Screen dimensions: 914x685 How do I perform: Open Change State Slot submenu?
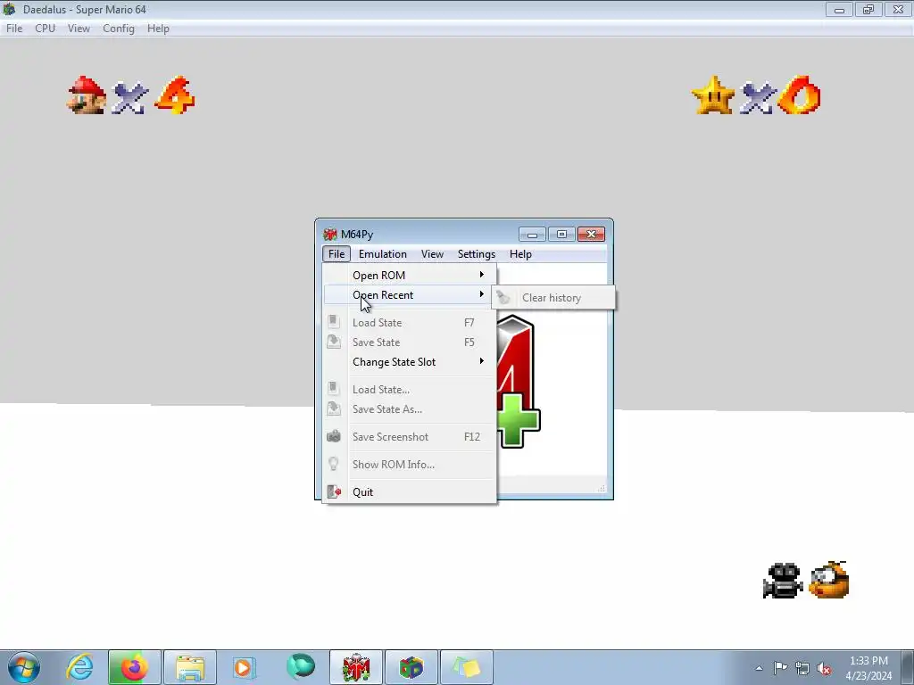pyautogui.click(x=409, y=362)
